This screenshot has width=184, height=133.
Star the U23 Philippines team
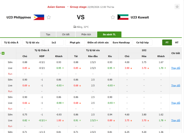point(49,17)
